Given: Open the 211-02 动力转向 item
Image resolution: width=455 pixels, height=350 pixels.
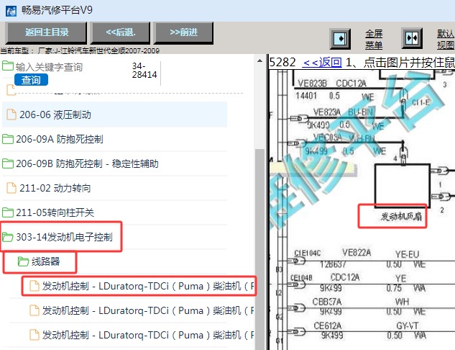Looking at the screenshot, I should tap(114, 188).
